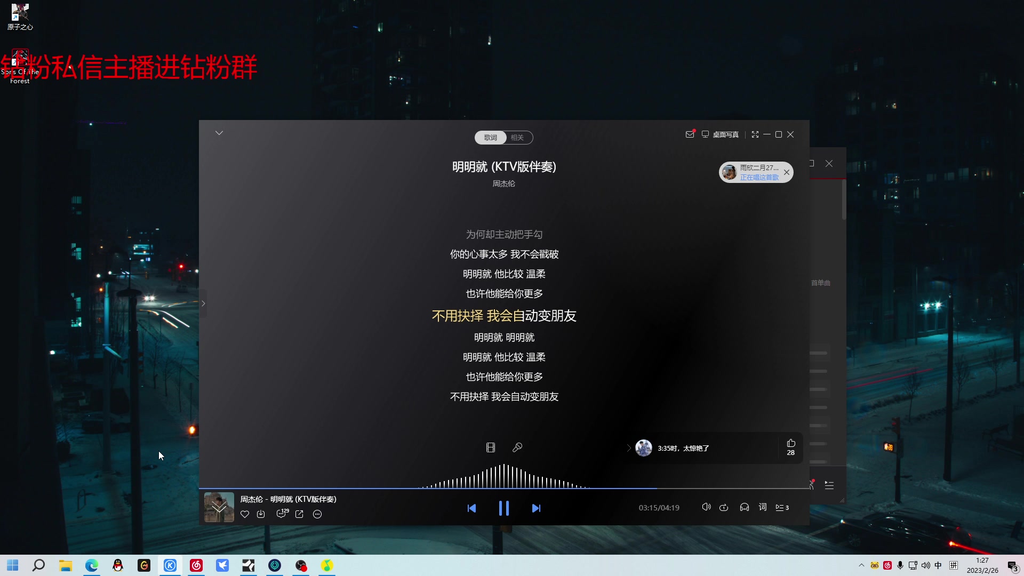Open artist link 周杰伦 under title
The height and width of the screenshot is (576, 1024).
coord(503,183)
